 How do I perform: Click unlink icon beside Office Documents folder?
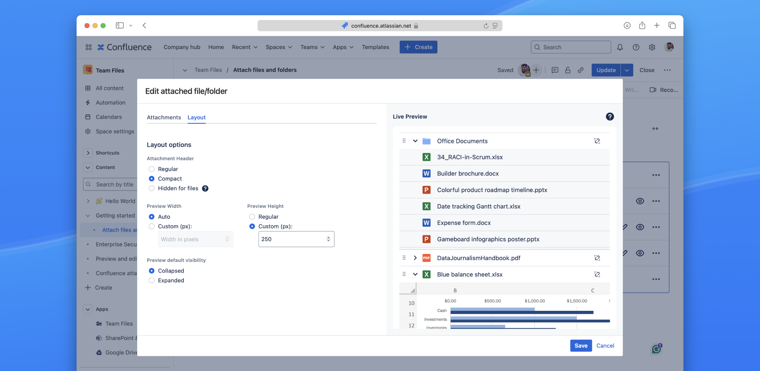[x=597, y=141]
